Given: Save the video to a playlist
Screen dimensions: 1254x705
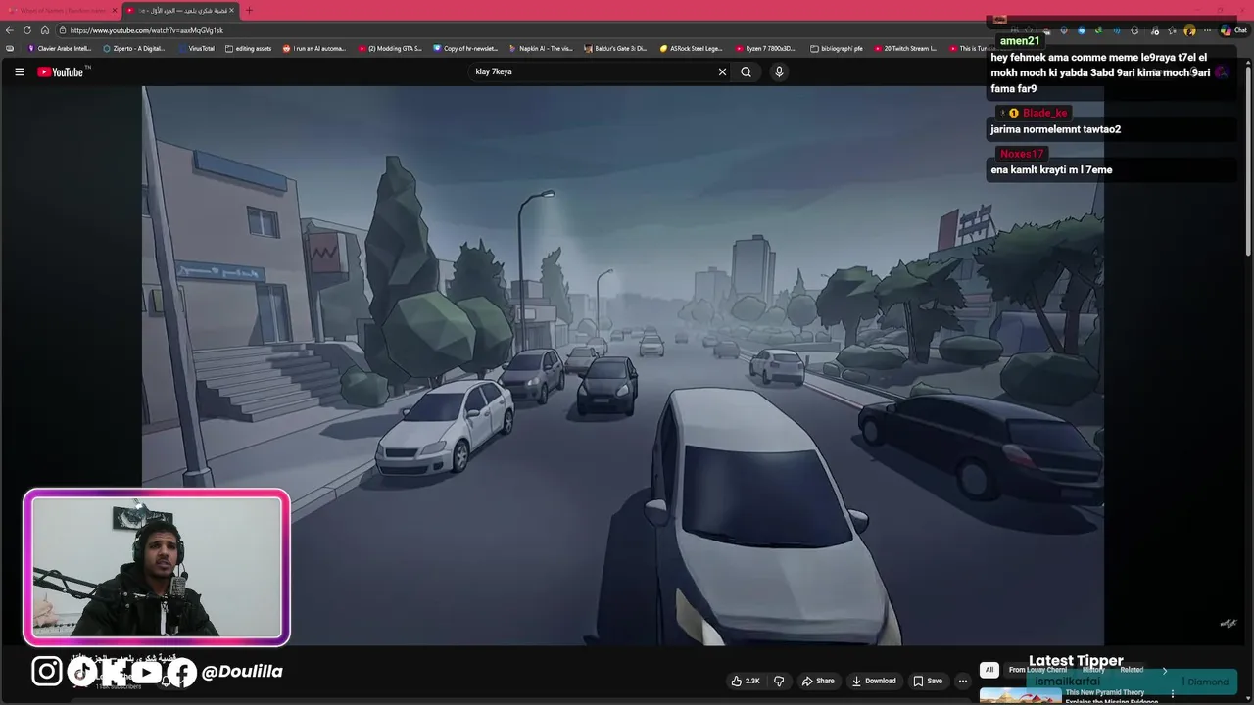Looking at the screenshot, I should (x=928, y=681).
